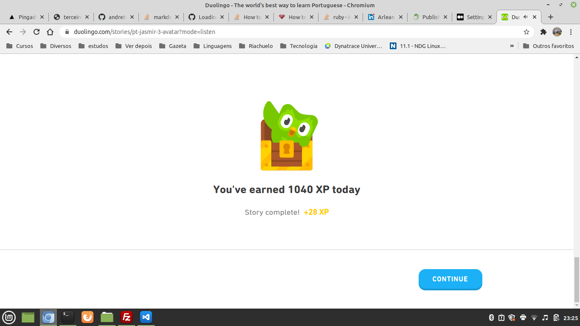Click the blue CONTINUE button
Image resolution: width=580 pixels, height=326 pixels.
click(x=450, y=279)
